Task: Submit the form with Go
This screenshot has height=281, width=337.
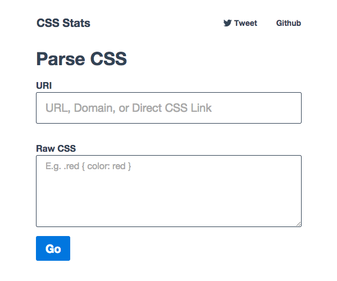Action: [x=53, y=248]
